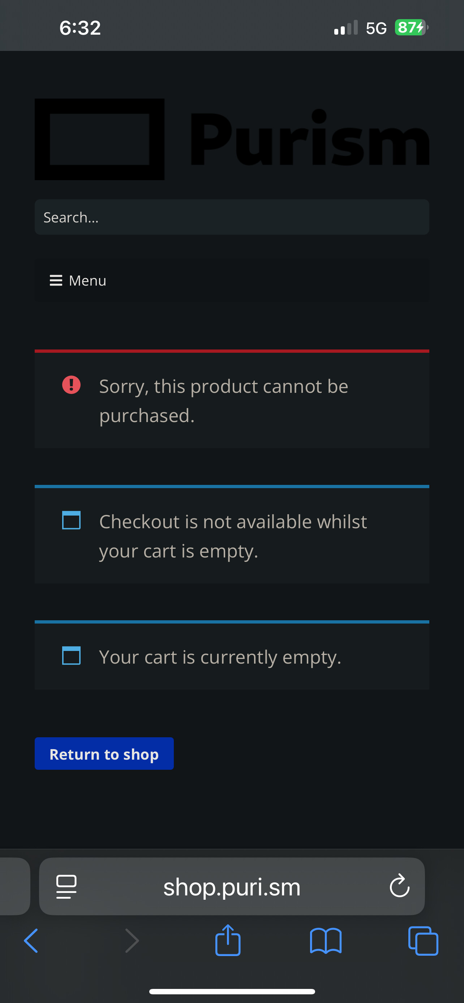Tap Safari's forward arrow
This screenshot has height=1003, width=464.
132,941
